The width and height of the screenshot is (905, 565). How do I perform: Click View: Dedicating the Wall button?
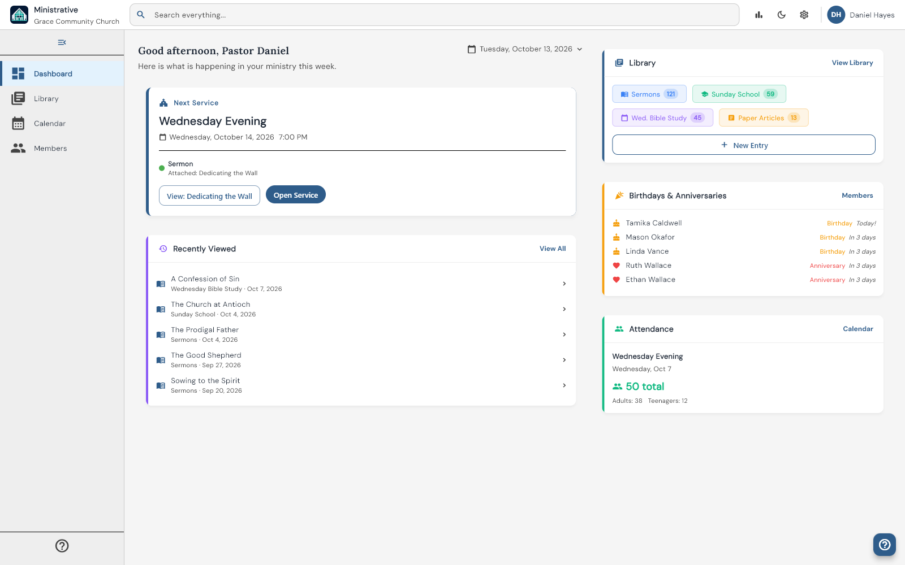(x=209, y=195)
